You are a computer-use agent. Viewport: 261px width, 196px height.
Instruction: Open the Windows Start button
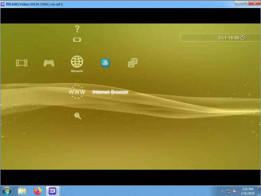click(x=7, y=191)
